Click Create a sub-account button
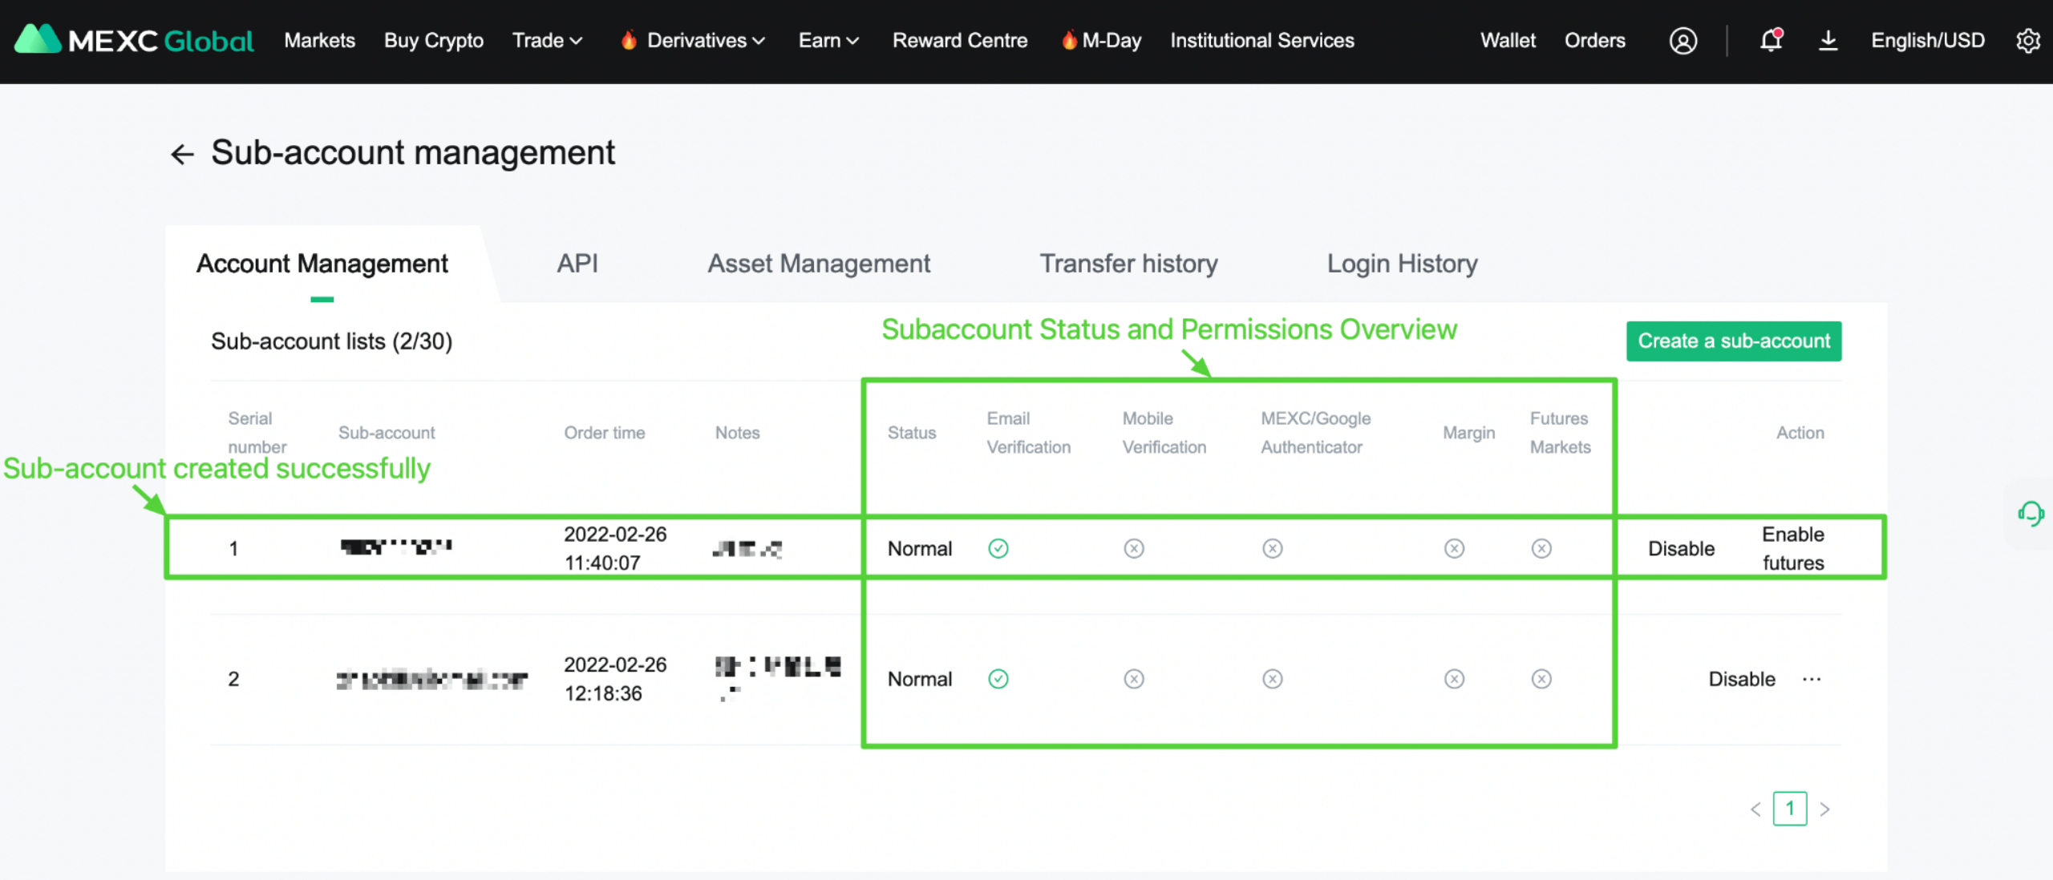The width and height of the screenshot is (2053, 880). [x=1733, y=341]
